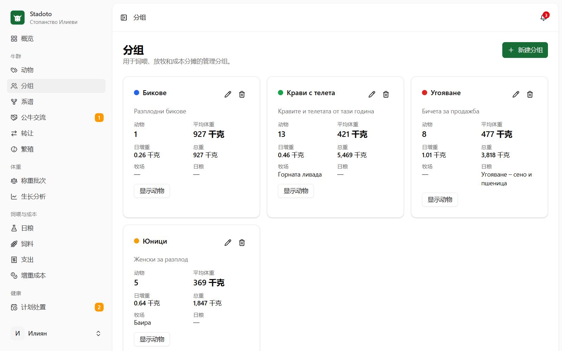Click 新建分组 new group button

pos(525,50)
